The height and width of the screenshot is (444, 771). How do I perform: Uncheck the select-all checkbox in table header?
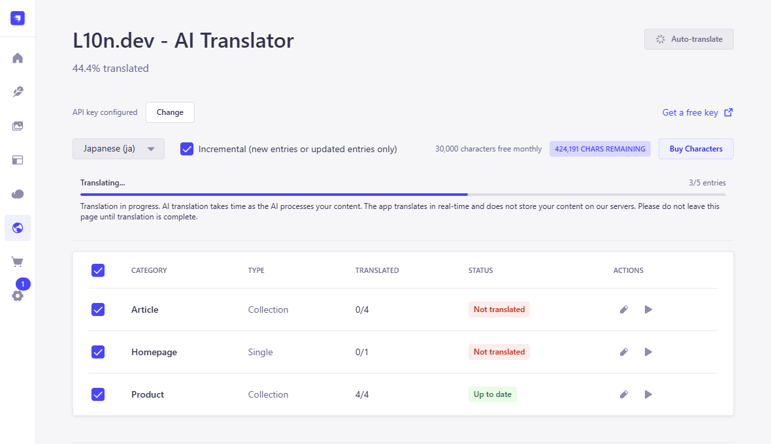pyautogui.click(x=98, y=270)
